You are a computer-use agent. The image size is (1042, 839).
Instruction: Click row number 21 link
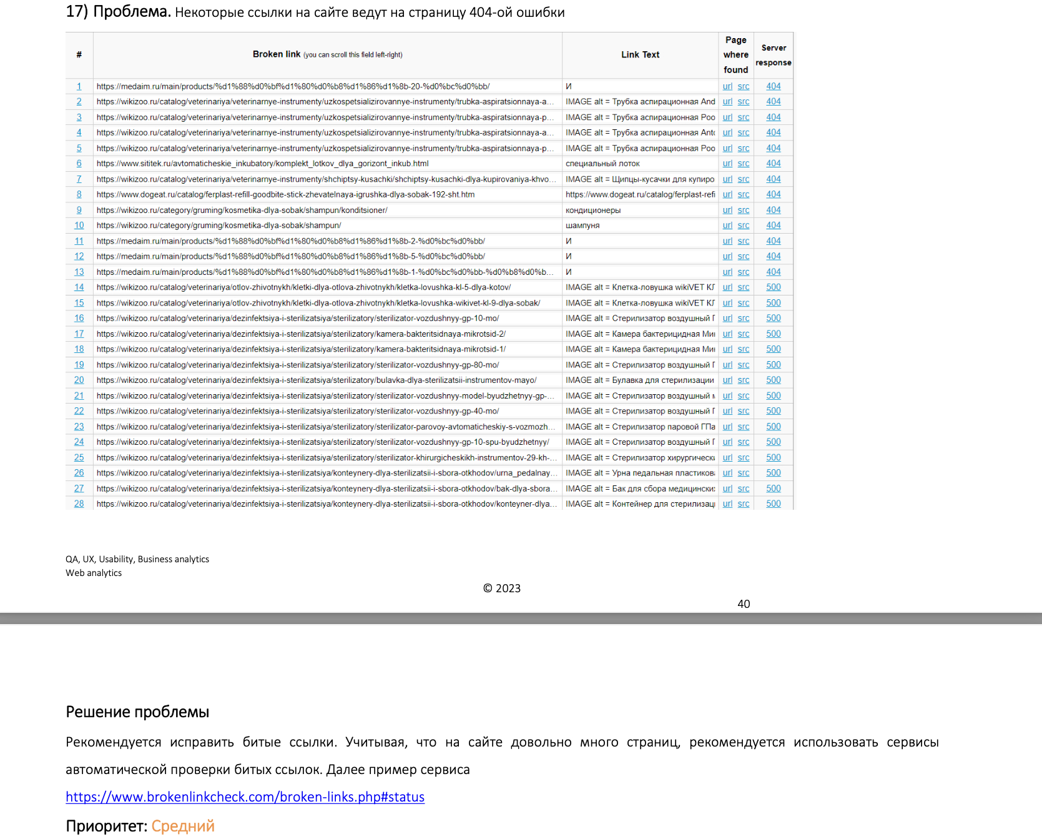[x=79, y=395]
